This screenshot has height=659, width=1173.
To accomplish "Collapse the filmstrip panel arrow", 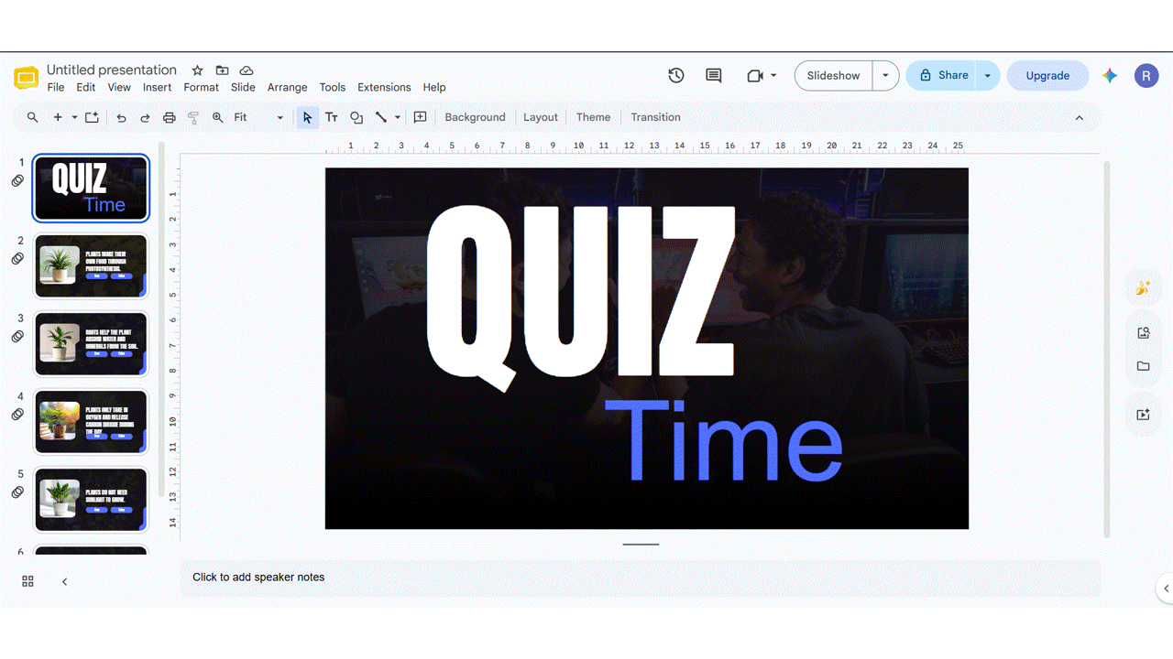I will (x=64, y=581).
